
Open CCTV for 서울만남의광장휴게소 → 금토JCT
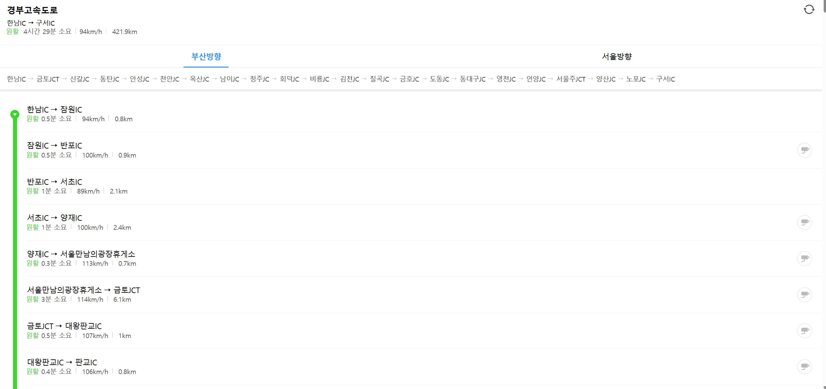coord(804,294)
